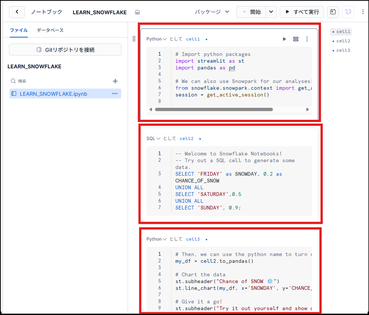The height and width of the screenshot is (315, 369).
Task: Expand the arrow next to 開始
Action: coord(271,12)
